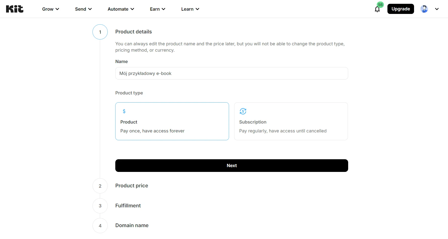Image resolution: width=448 pixels, height=239 pixels.
Task: Open the Earn menu
Action: point(157,9)
